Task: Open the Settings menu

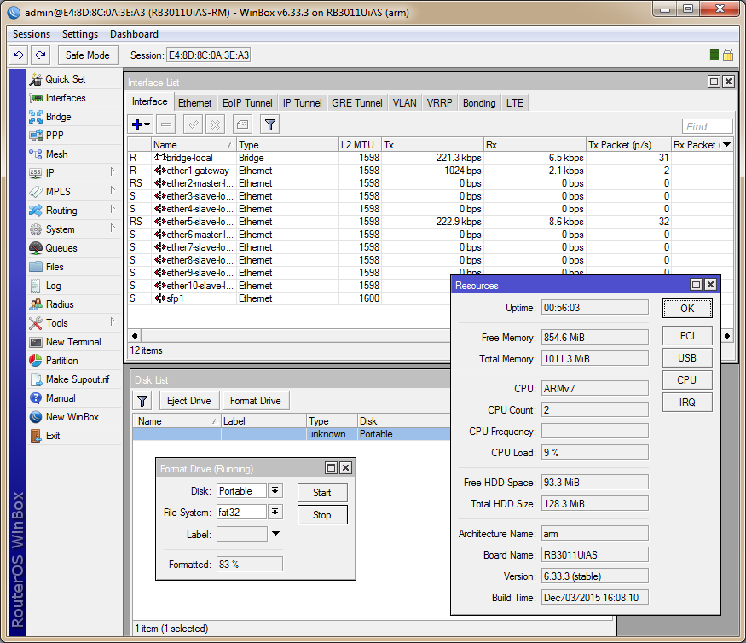Action: pyautogui.click(x=80, y=34)
